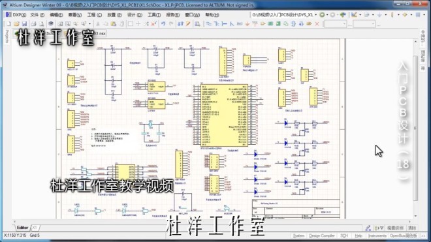Click the Cross Probe red X icon

[x=153, y=24]
